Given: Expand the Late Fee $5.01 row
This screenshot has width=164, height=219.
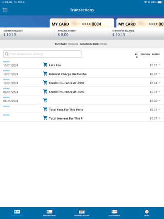Looking at the screenshot, I should [159, 65].
